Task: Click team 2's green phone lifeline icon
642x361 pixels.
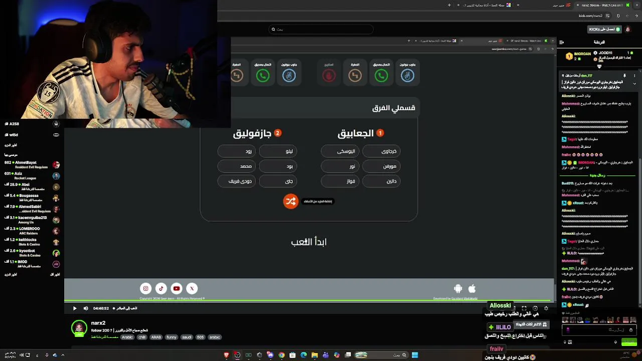Action: coord(263,76)
